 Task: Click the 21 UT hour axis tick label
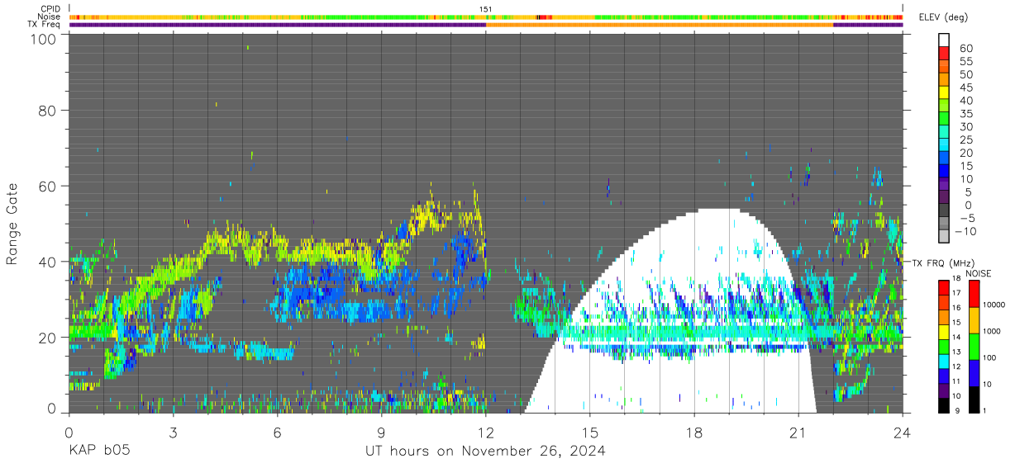[798, 431]
